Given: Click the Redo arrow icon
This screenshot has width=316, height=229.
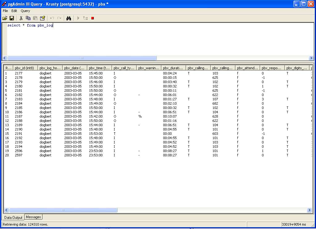Looking at the screenshot, I should [59, 18].
